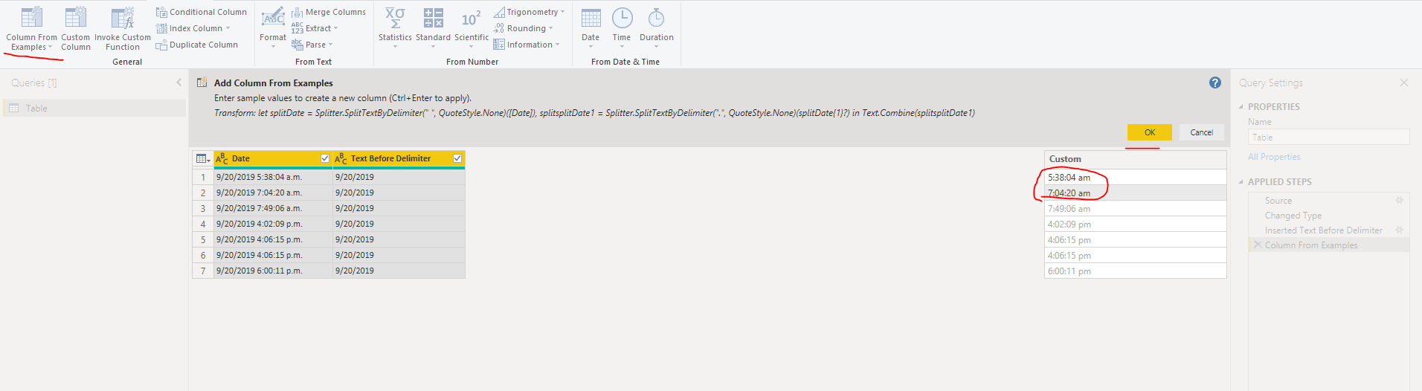Open Standard number operations

[433, 28]
